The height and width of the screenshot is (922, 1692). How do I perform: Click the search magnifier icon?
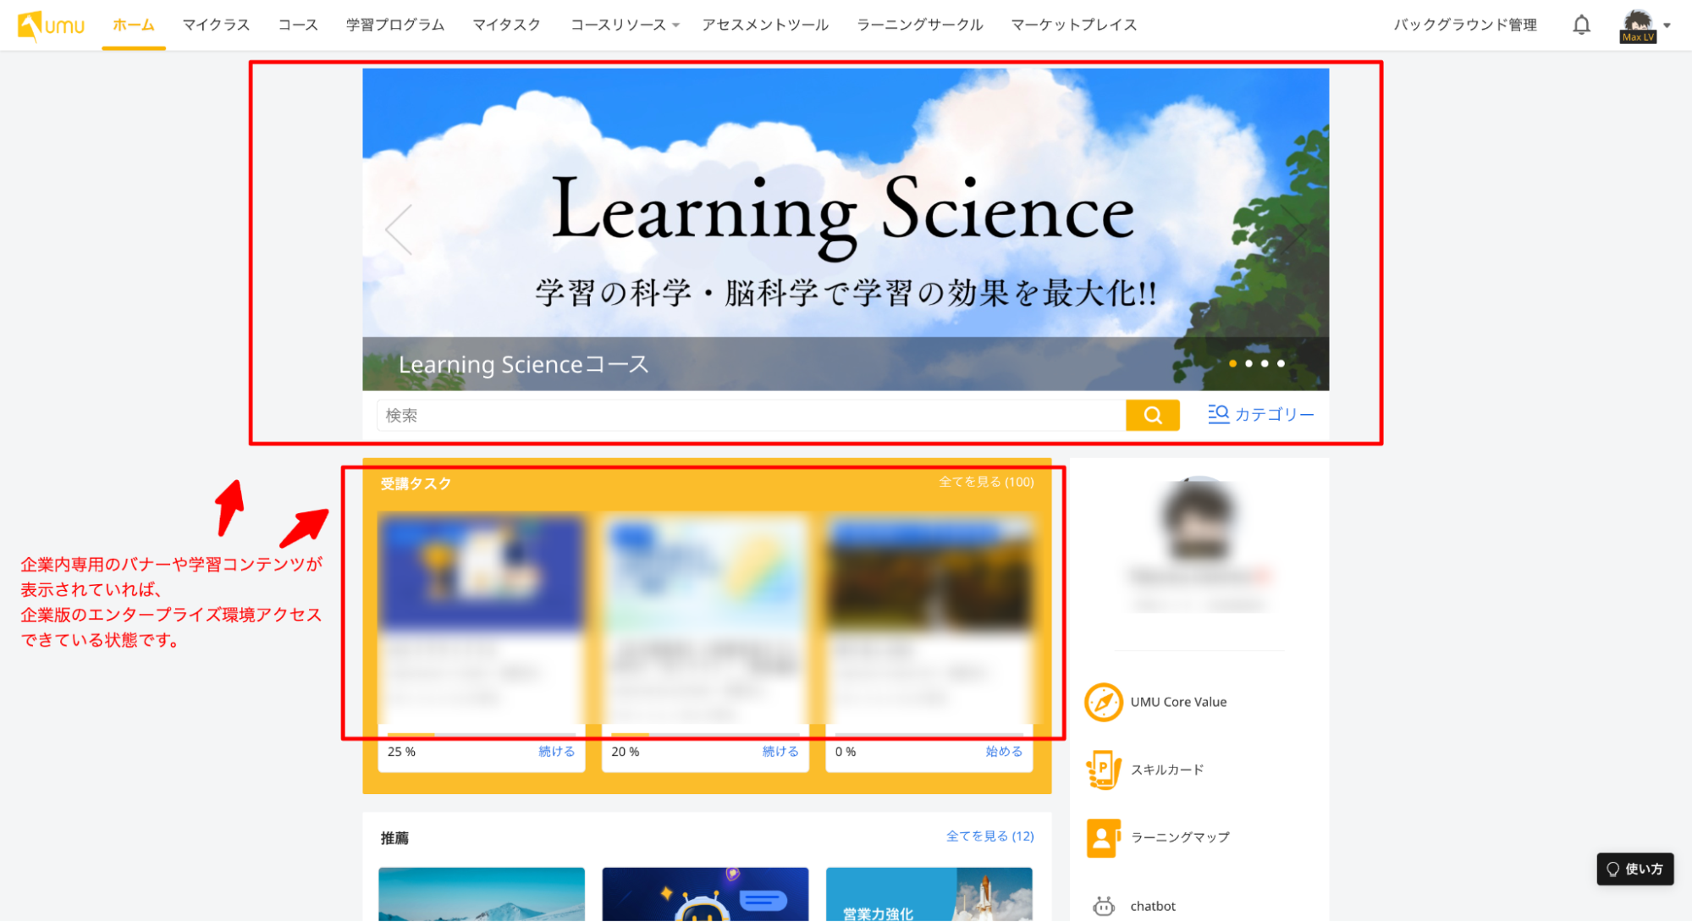pyautogui.click(x=1152, y=415)
